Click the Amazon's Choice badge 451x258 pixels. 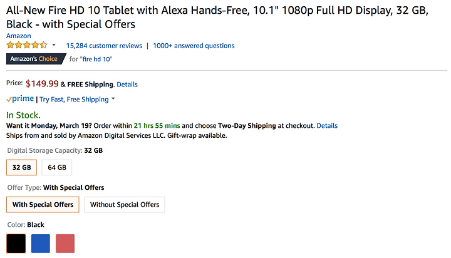[36, 59]
